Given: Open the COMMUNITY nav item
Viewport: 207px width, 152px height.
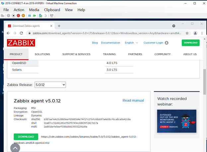Looking at the screenshot, I should [x=163, y=54].
